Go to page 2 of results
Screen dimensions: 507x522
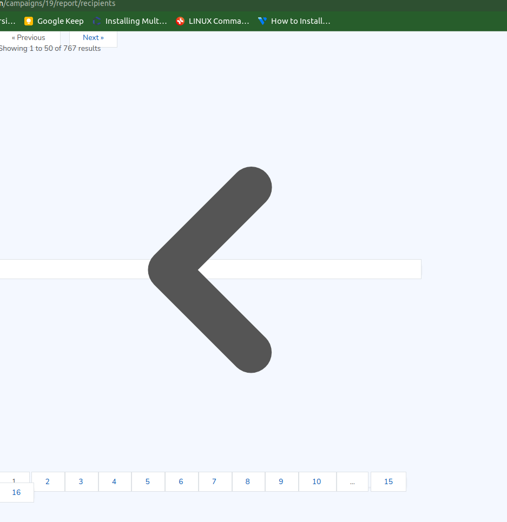48,481
